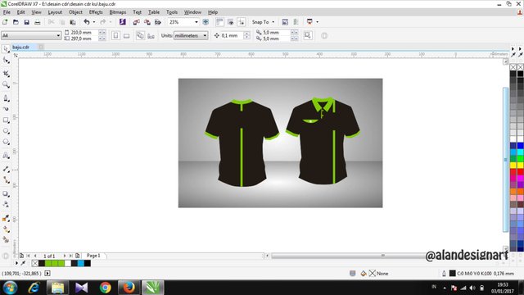Screen dimensions: 524x295
Task: Go to the next page navigator arrow
Action: click(x=64, y=256)
